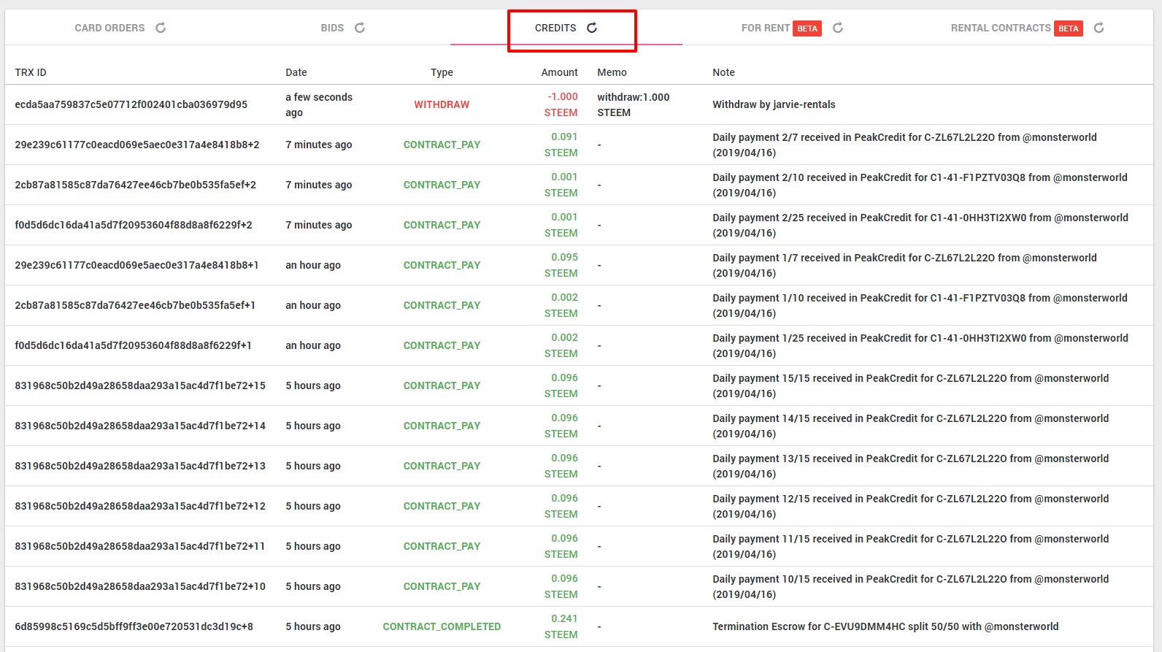Viewport: 1162px width, 652px height.
Task: Click transaction ID starting with 6d85998c
Action: (x=134, y=626)
